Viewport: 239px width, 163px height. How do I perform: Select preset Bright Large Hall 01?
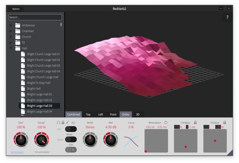tap(40, 94)
